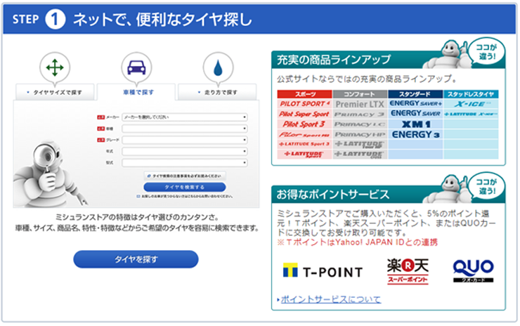The image size is (520, 326).
Task: Click the X-ICE studless tire logo
Action: point(474,103)
